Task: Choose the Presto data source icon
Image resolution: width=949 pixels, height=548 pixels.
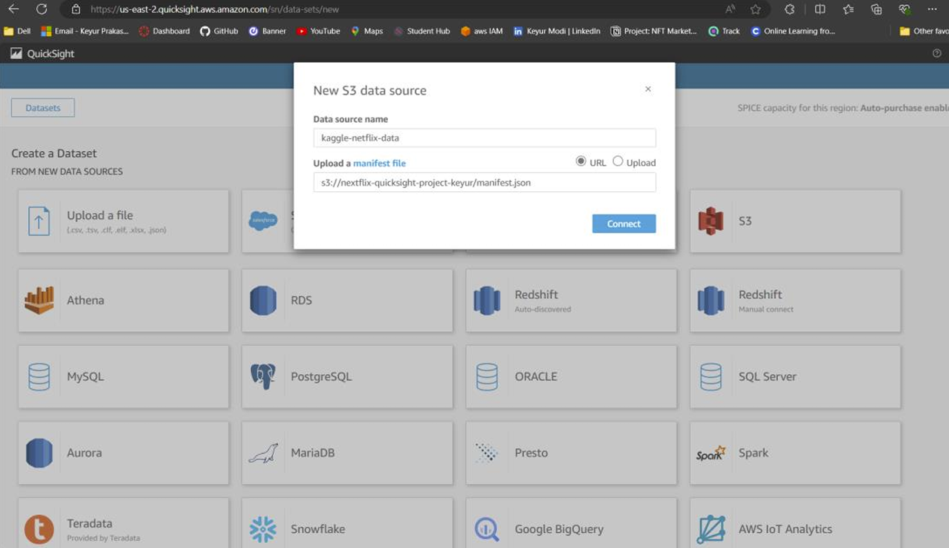Action: (x=487, y=453)
